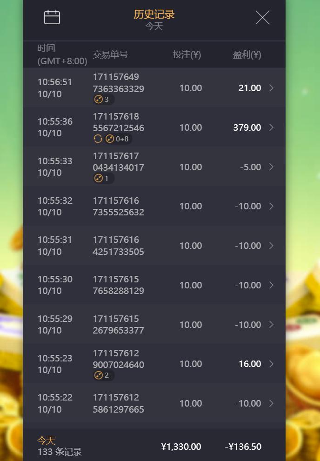Image resolution: width=320 pixels, height=461 pixels.
Task: Close the history records panel
Action: (x=262, y=18)
